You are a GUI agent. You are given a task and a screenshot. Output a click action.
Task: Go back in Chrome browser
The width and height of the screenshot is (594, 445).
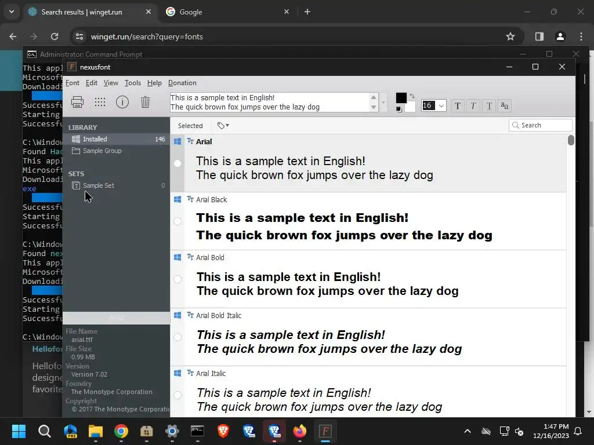pyautogui.click(x=13, y=37)
